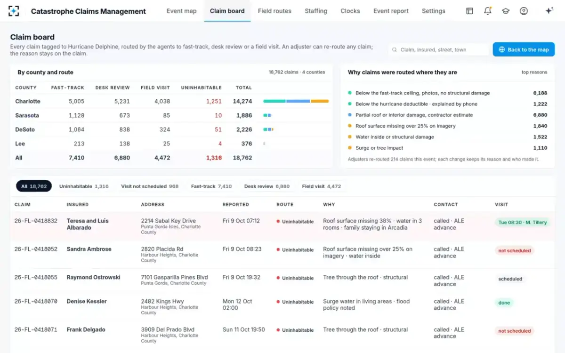Click the Catastrophe Claims Management logo icon
Image resolution: width=565 pixels, height=353 pixels.
coord(14,11)
